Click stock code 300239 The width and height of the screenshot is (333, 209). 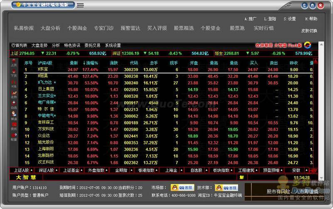point(131,70)
